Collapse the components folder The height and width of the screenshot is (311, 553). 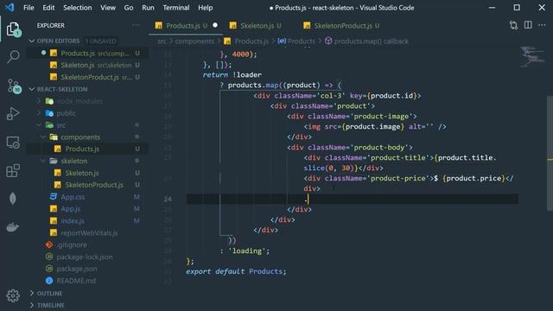click(x=43, y=136)
